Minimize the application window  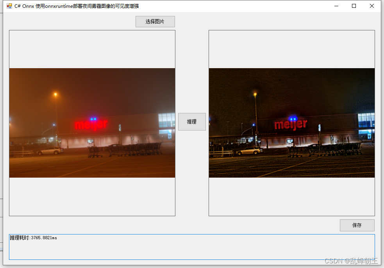[x=336, y=5]
